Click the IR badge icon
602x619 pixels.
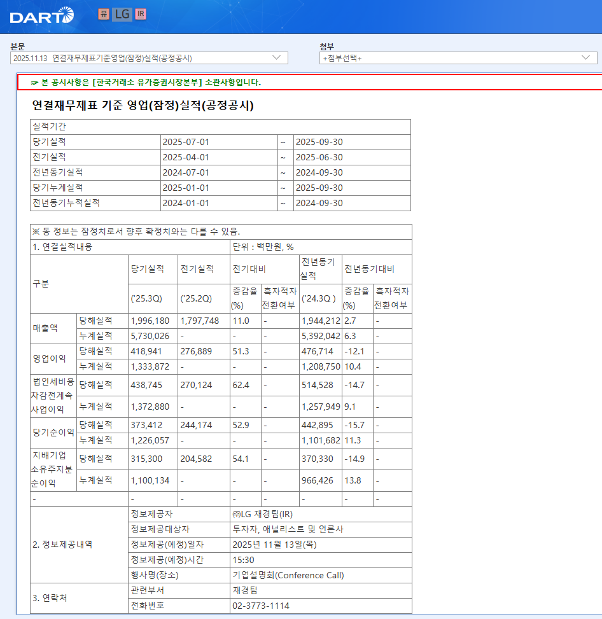click(141, 14)
